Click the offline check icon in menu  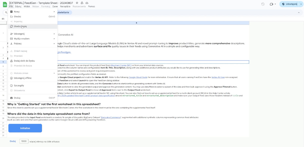[11, 78]
